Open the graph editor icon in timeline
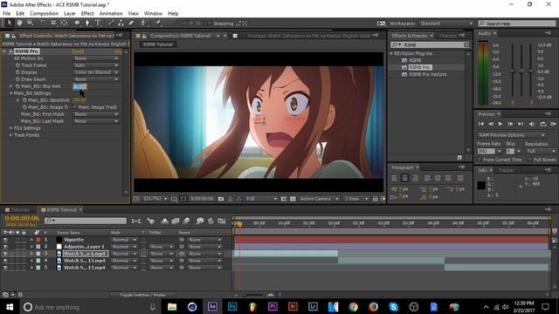Screen dimensions: 559x314 (x=221, y=221)
